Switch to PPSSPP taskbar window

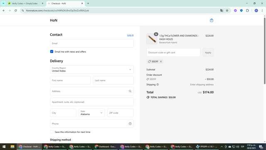click(207, 147)
